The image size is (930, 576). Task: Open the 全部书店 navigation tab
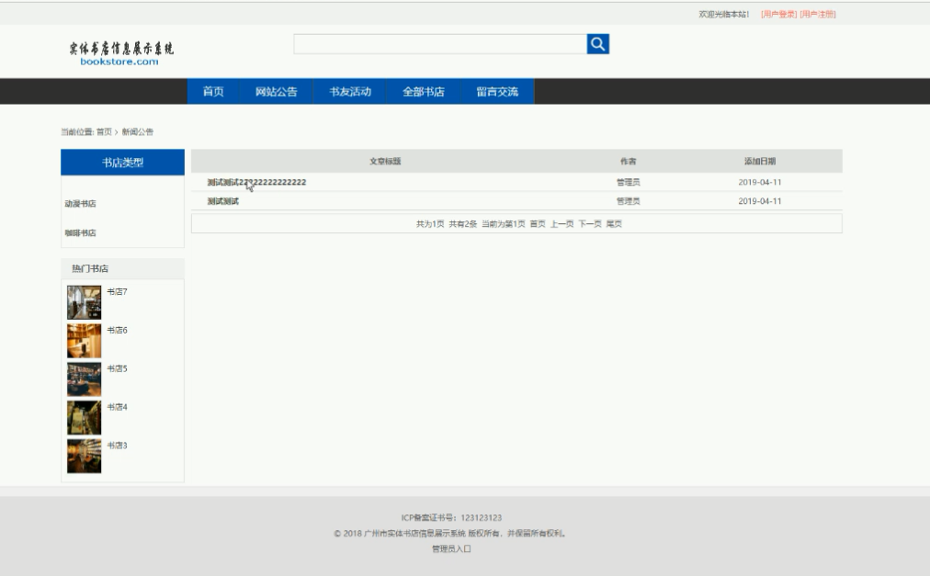tap(424, 91)
